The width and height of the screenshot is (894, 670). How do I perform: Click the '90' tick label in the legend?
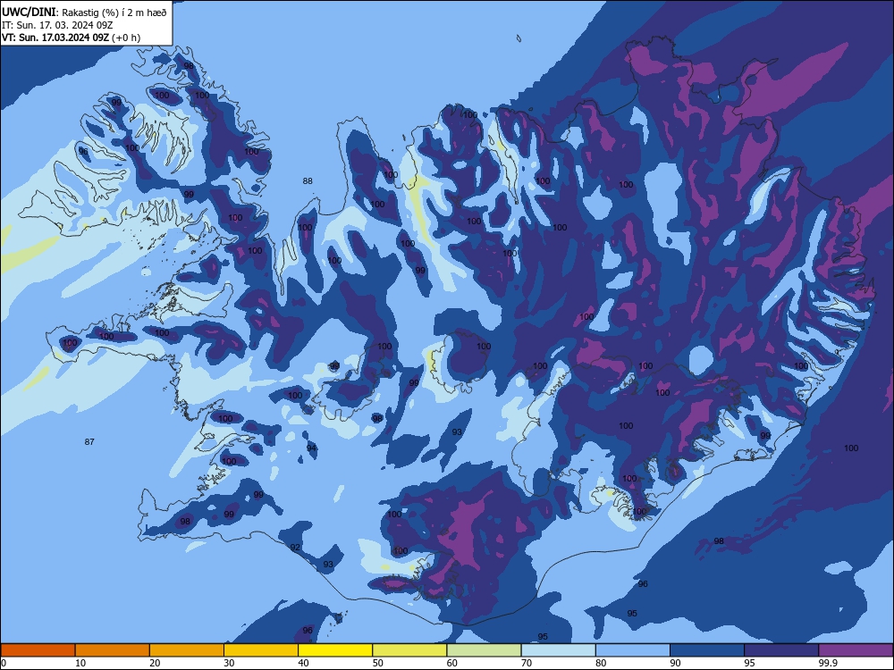(x=676, y=663)
